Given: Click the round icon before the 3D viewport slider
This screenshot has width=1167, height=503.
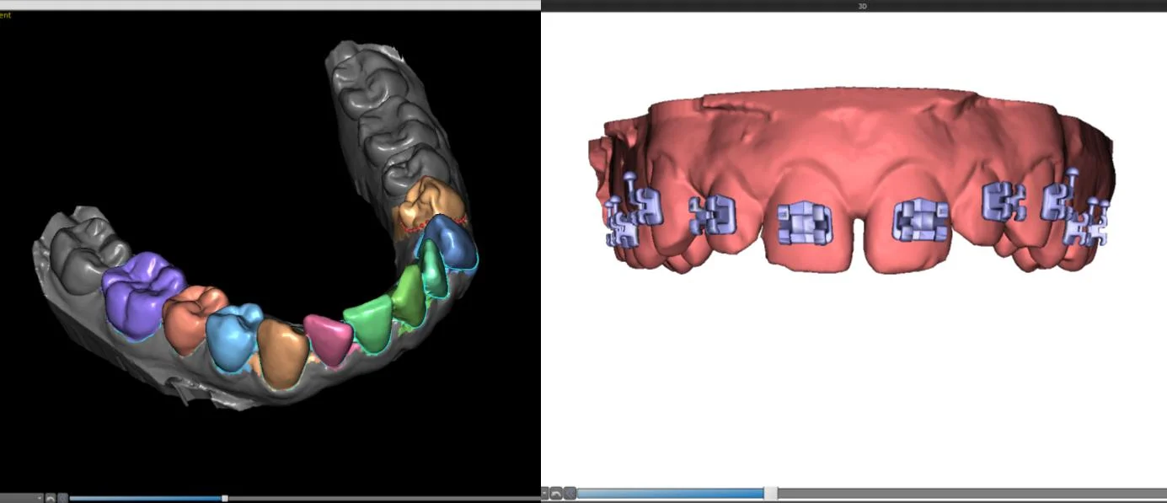Looking at the screenshot, I should point(570,493).
